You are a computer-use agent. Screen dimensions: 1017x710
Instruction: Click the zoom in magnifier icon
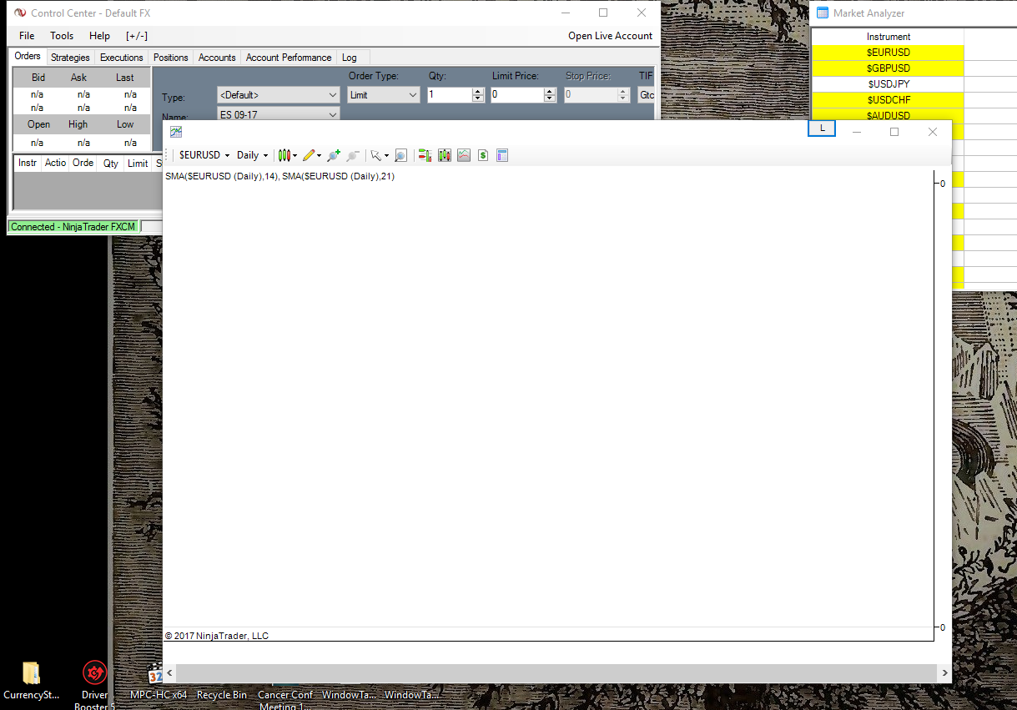coord(334,155)
